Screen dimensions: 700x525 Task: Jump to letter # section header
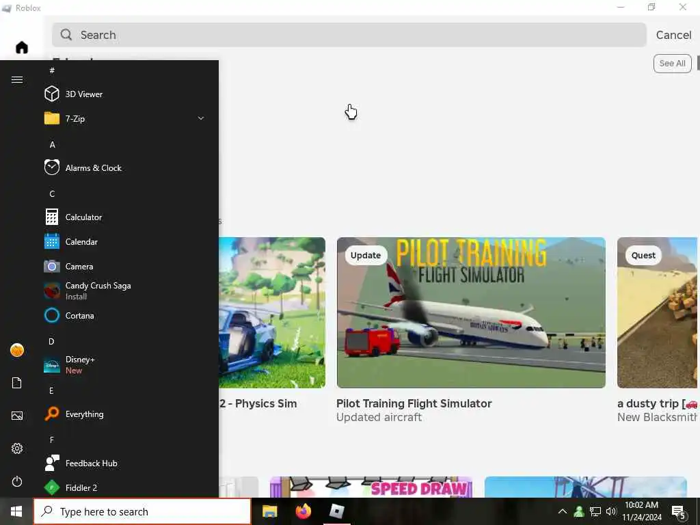[52, 70]
